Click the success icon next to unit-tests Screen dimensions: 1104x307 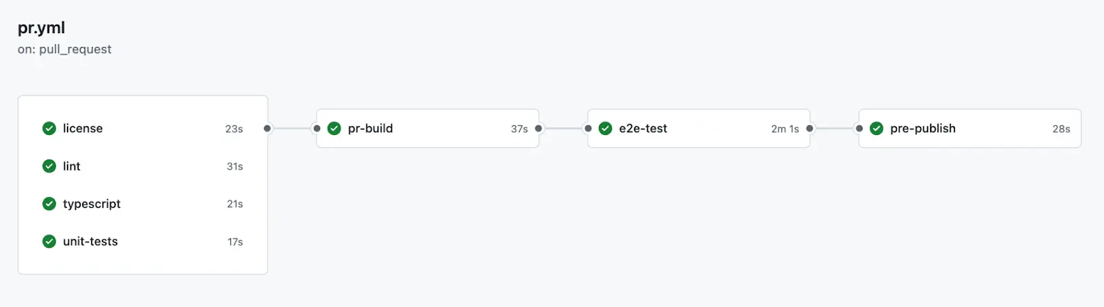(49, 242)
